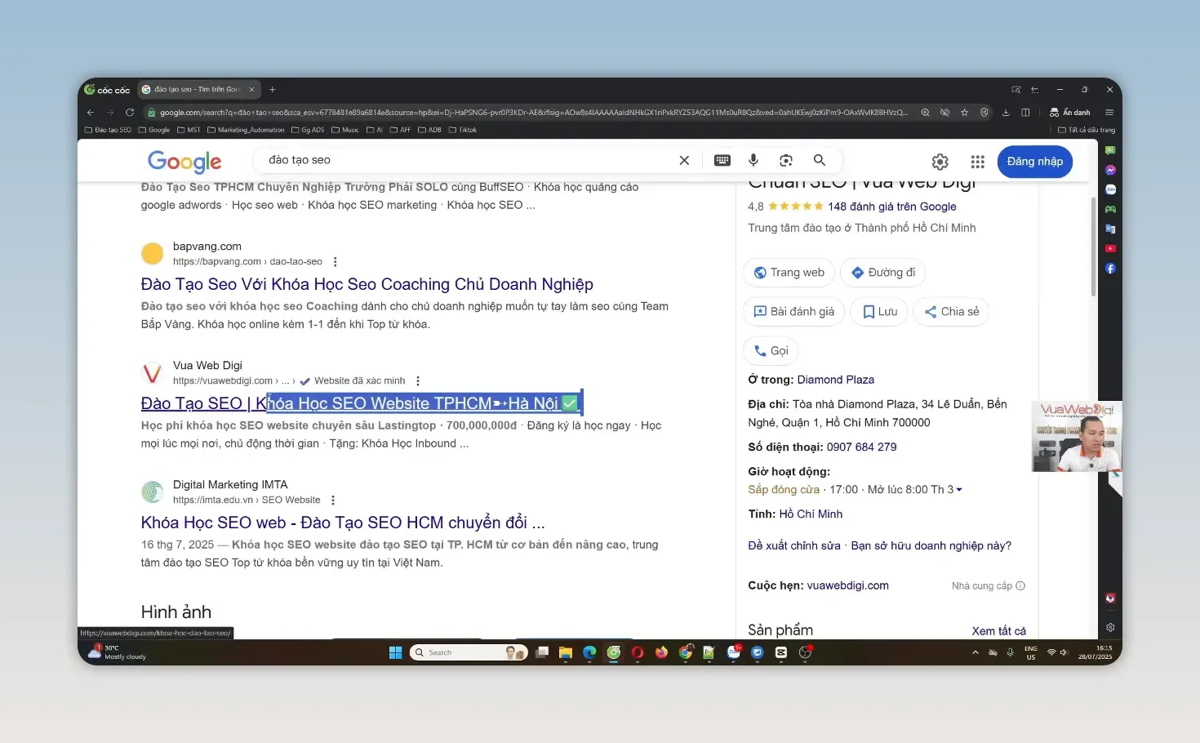
Task: Open browser downloads icon
Action: tap(1006, 113)
